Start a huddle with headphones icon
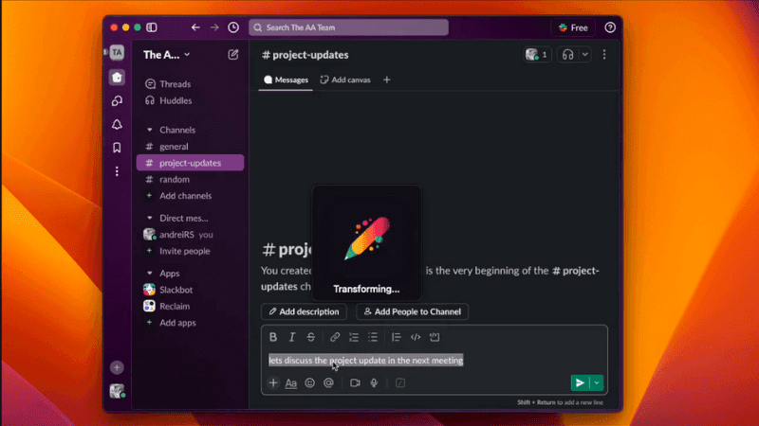Image resolution: width=759 pixels, height=426 pixels. click(569, 55)
